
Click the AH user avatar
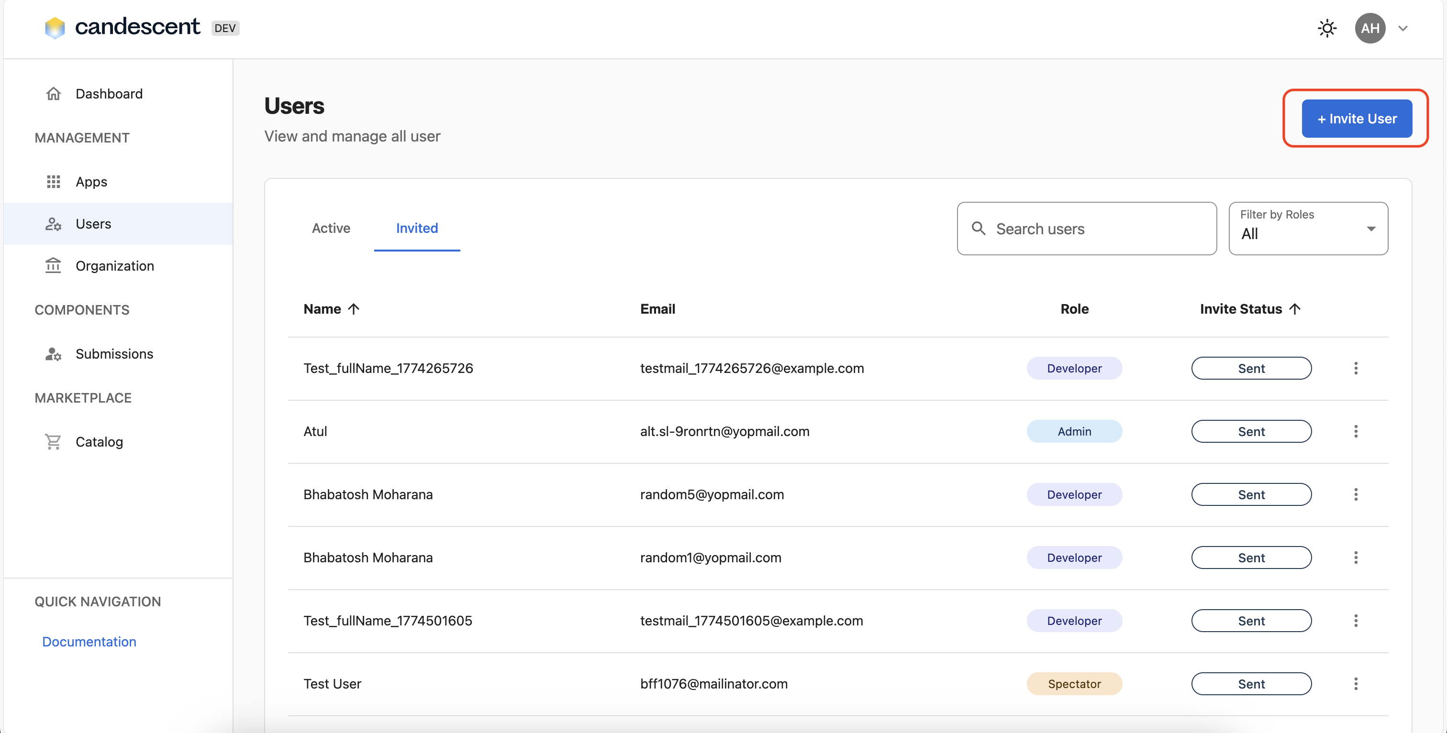click(x=1369, y=28)
